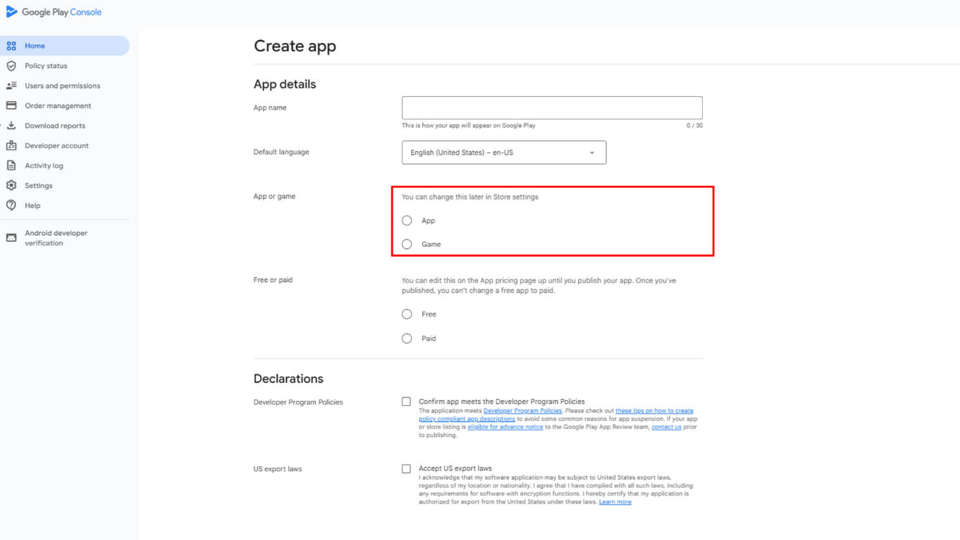The height and width of the screenshot is (540, 960).
Task: Click the Download reports icon
Action: click(11, 126)
